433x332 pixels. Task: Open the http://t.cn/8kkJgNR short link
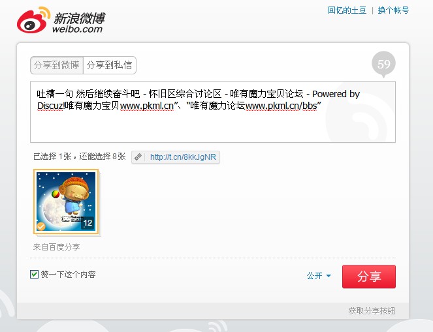pos(183,157)
